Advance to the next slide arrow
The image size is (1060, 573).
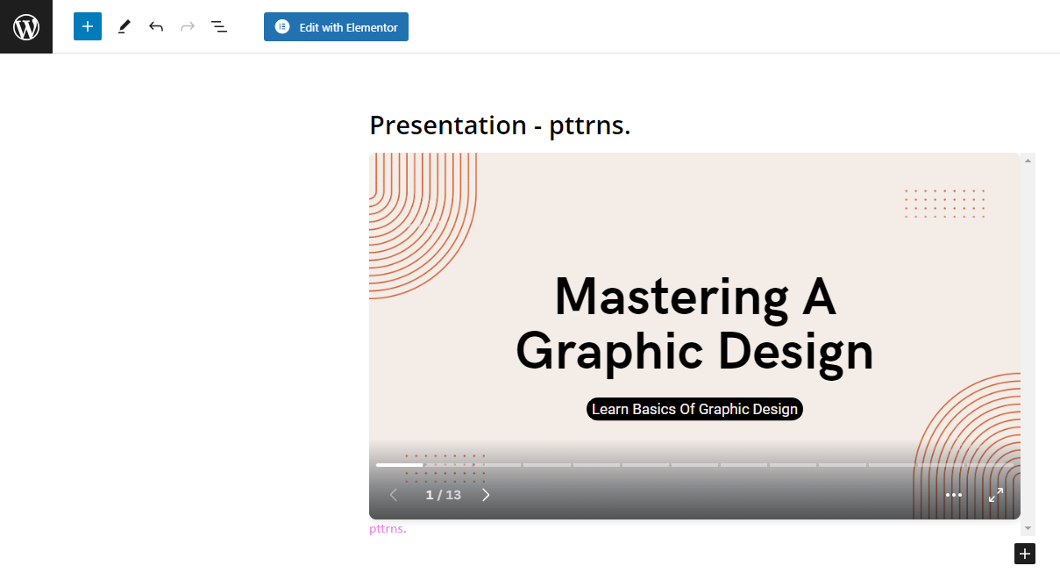pos(486,495)
